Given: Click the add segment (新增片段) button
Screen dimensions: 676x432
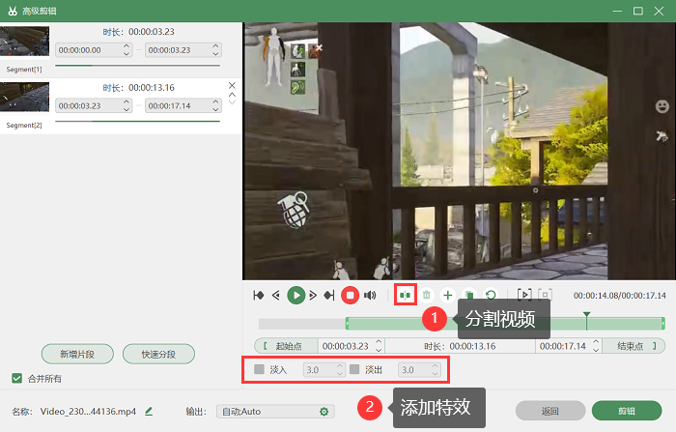Looking at the screenshot, I should (77, 355).
